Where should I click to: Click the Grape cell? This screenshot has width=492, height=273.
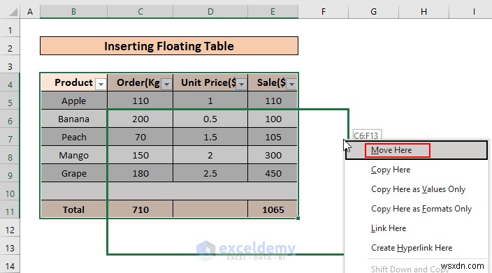pyautogui.click(x=74, y=173)
